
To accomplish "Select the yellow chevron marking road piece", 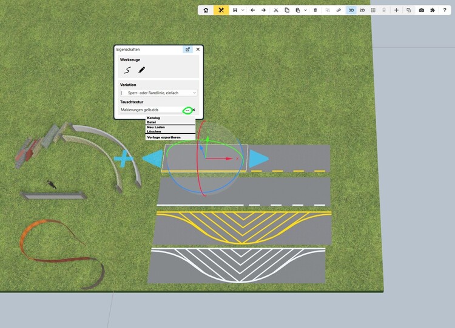I will point(242,228).
